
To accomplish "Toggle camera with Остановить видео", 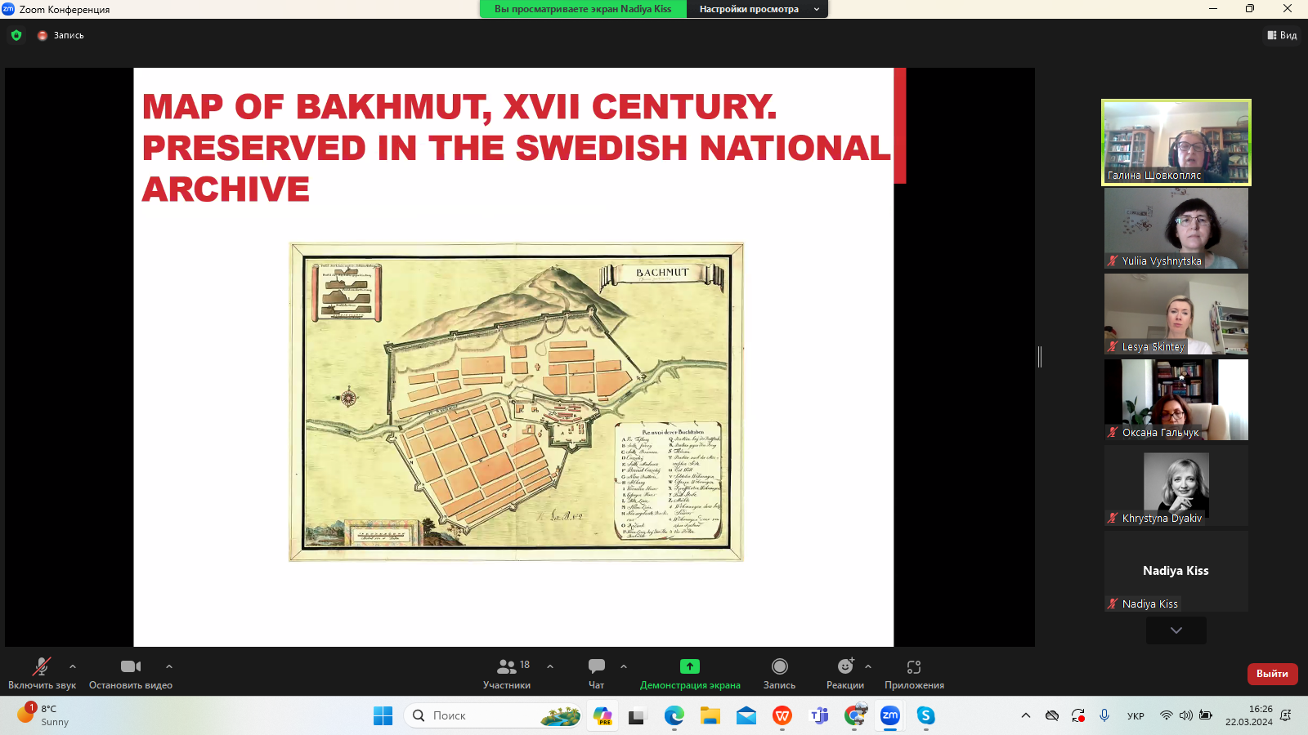I will 131,667.
